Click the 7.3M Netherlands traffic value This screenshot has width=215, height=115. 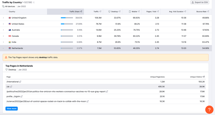click(x=99, y=48)
